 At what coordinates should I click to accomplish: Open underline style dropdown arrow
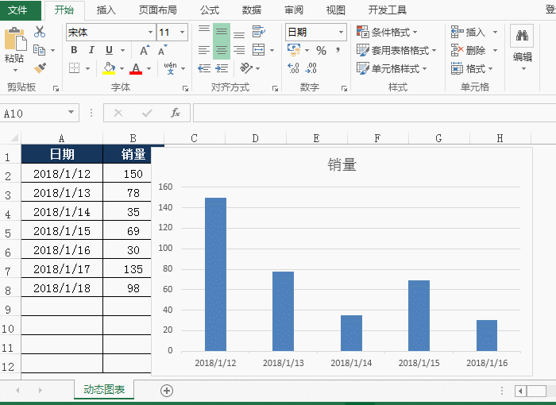point(122,50)
